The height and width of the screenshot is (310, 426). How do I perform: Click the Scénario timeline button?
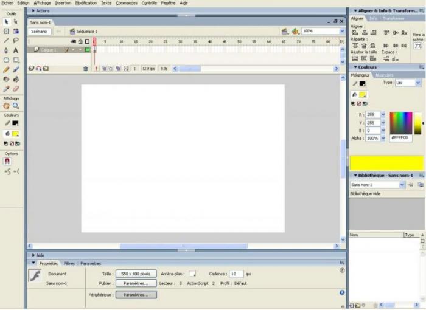tap(39, 32)
